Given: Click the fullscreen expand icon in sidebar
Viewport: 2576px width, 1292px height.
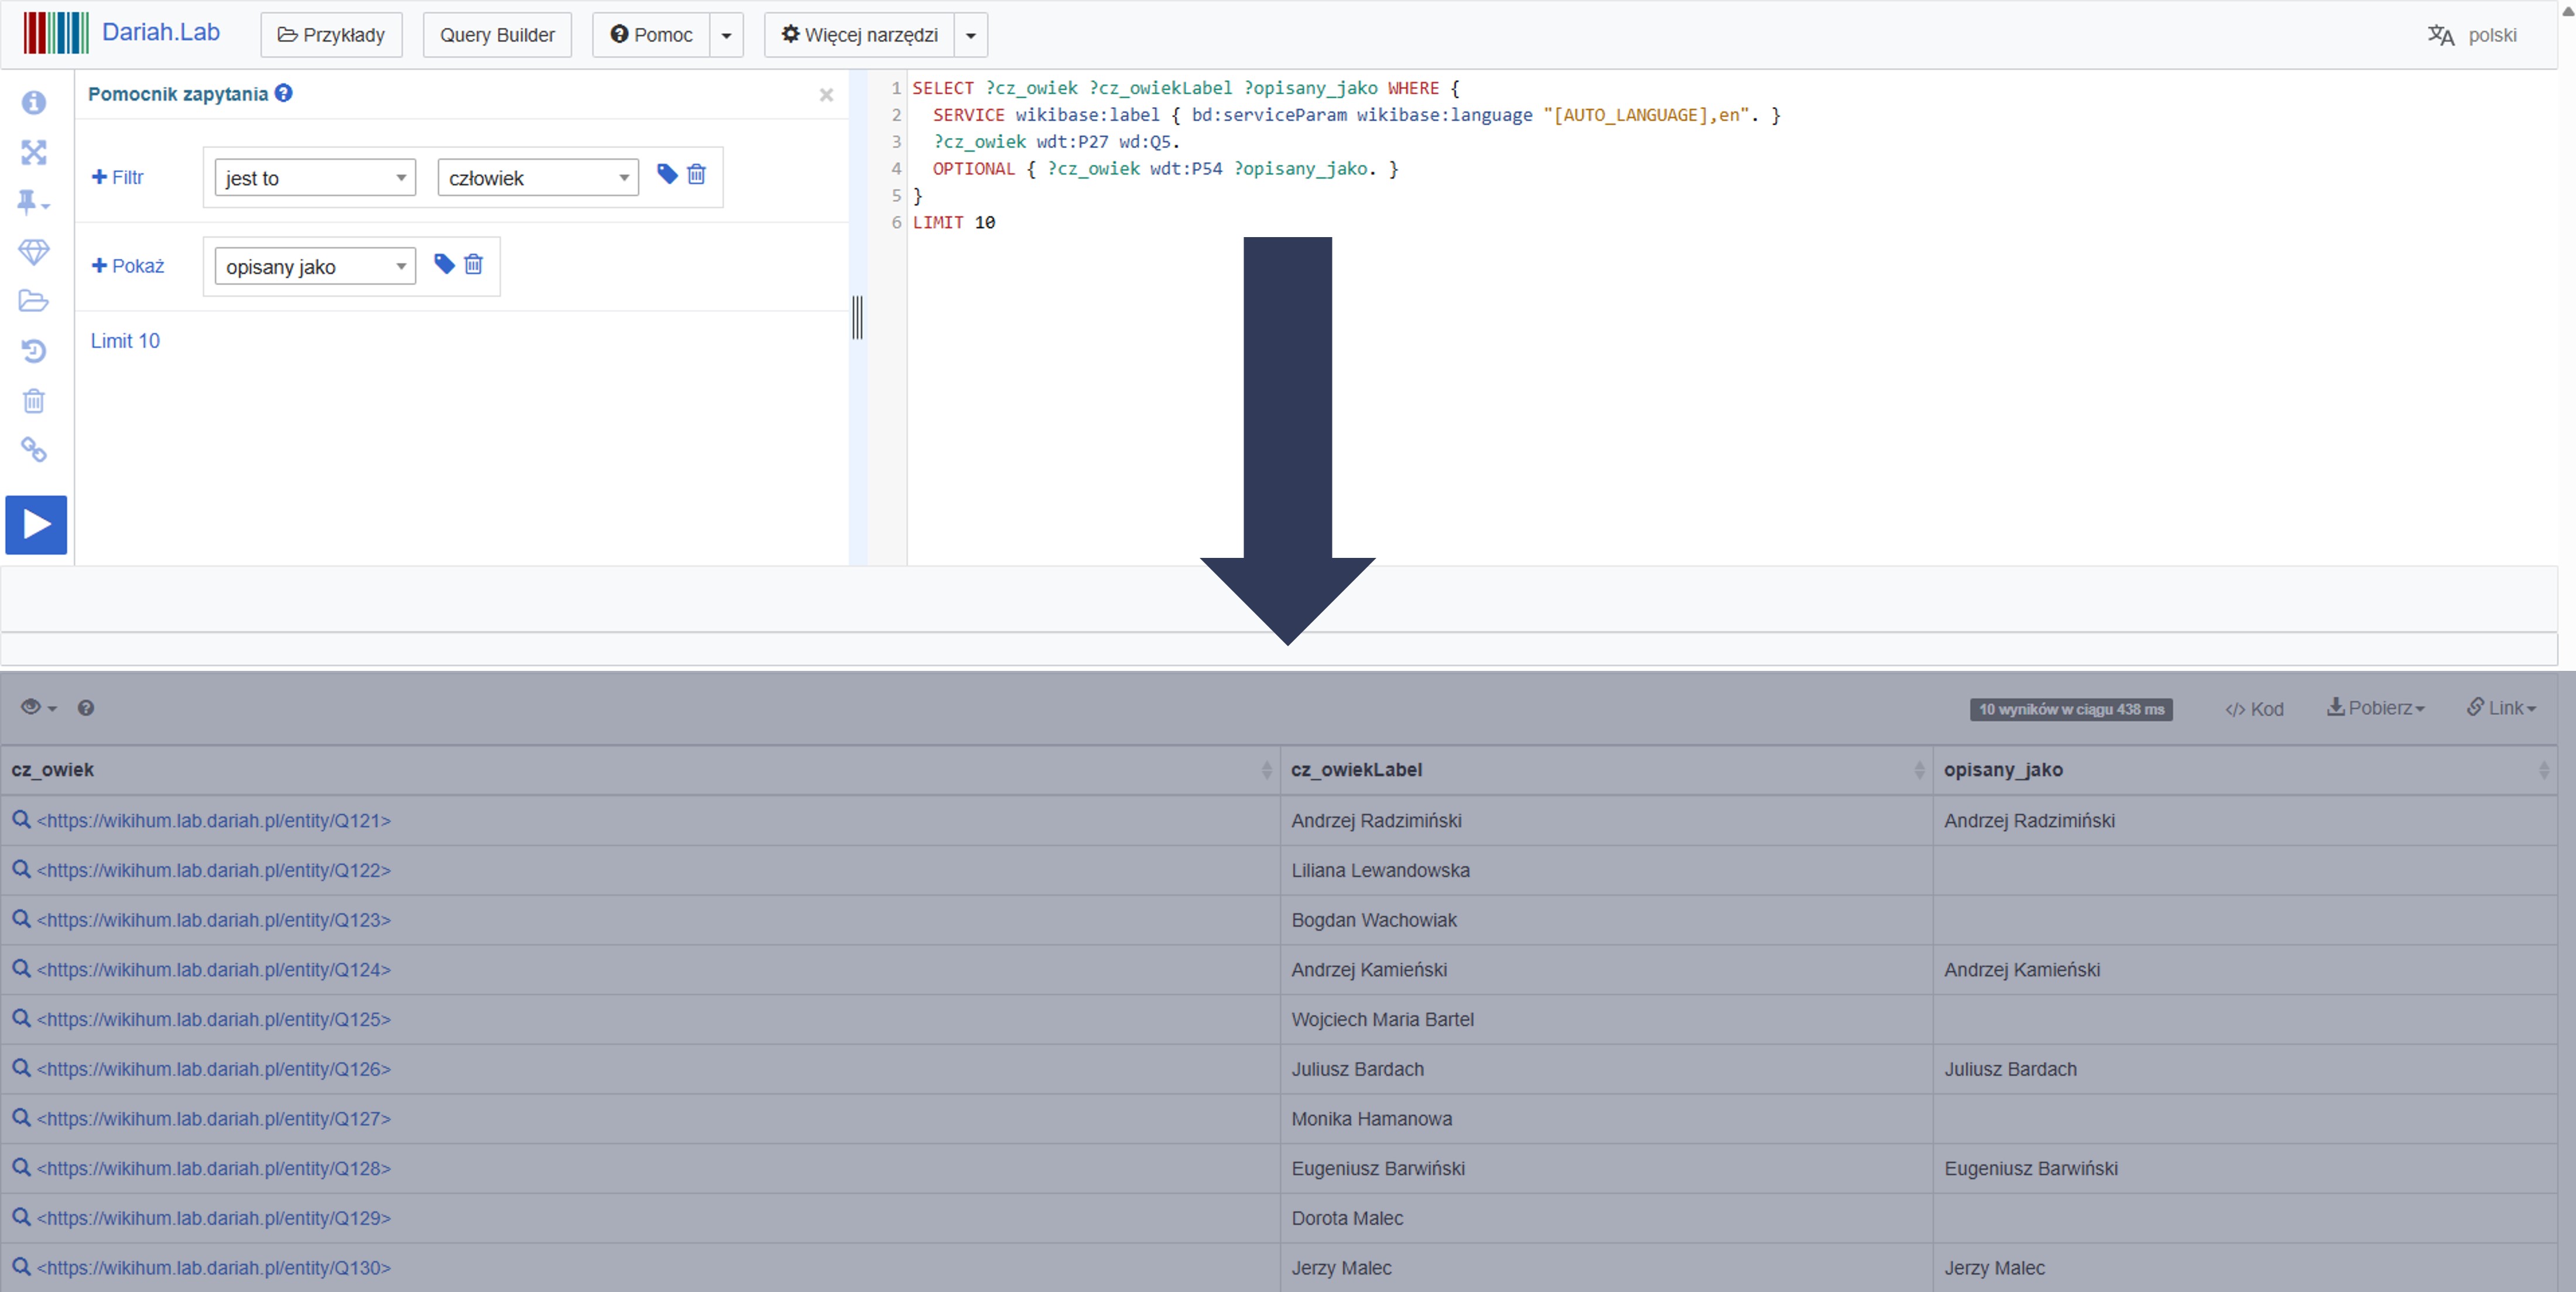Looking at the screenshot, I should click(34, 152).
